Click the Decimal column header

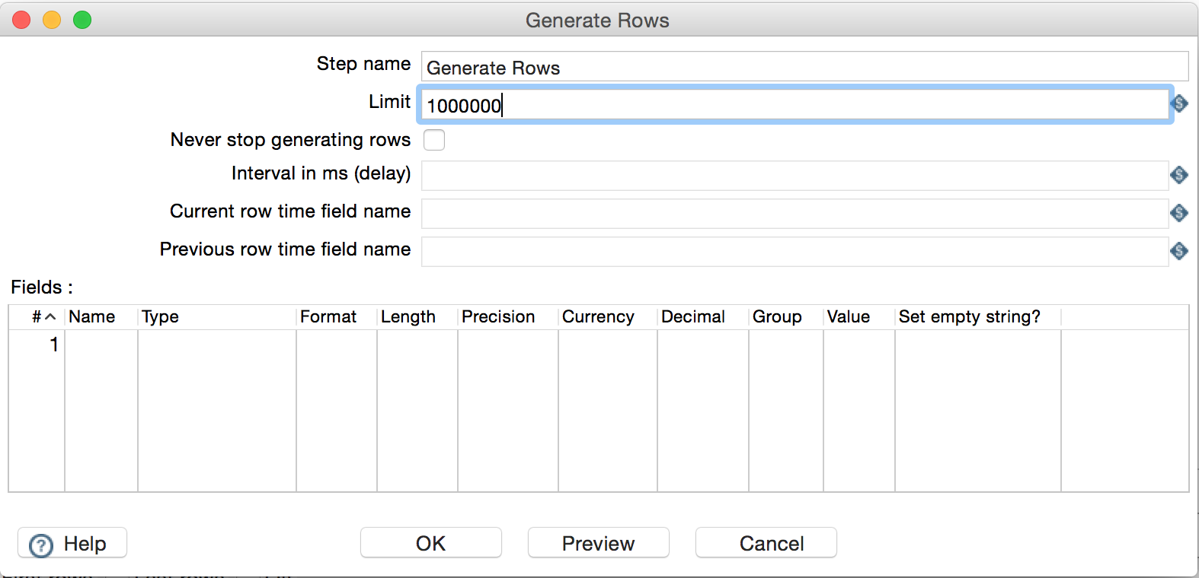pyautogui.click(x=703, y=317)
